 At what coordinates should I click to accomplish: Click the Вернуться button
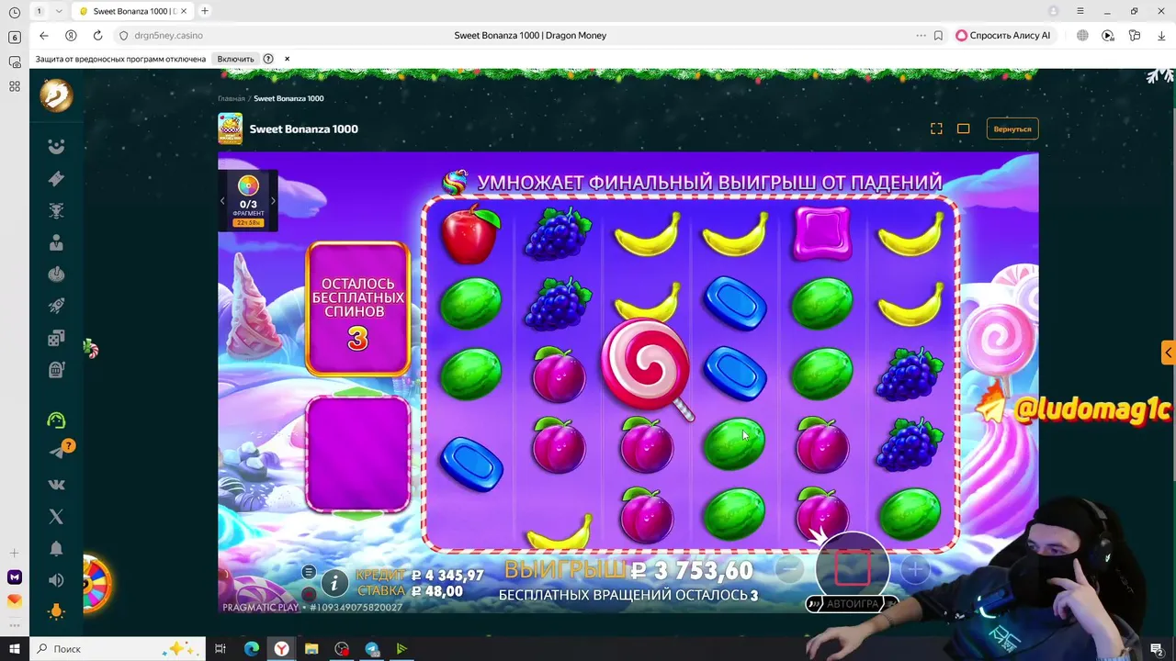click(x=1012, y=129)
